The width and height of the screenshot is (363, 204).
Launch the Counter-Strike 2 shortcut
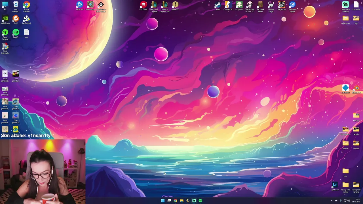point(228,7)
